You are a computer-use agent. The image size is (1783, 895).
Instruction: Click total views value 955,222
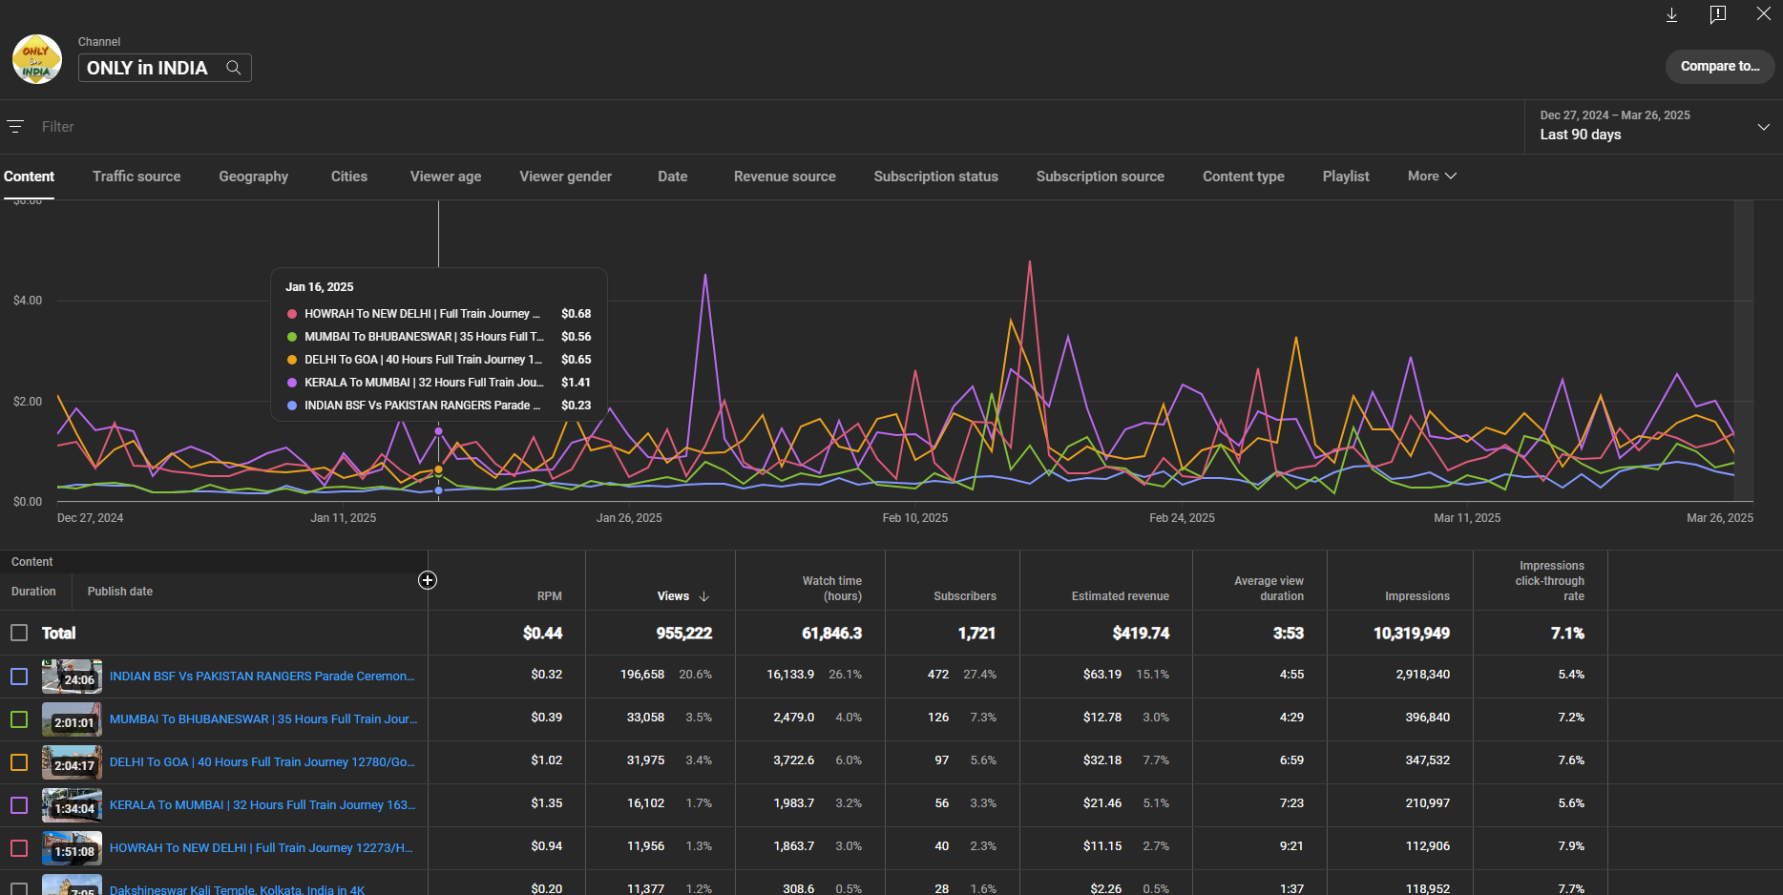coord(683,633)
